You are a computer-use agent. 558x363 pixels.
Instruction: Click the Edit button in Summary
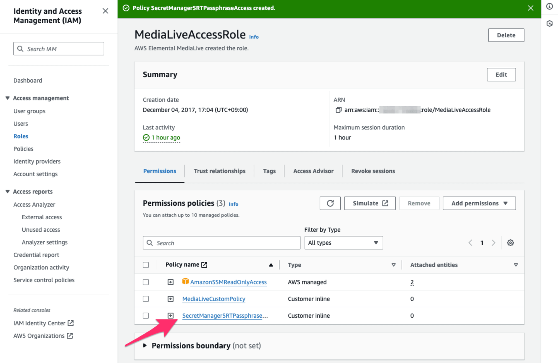point(501,75)
